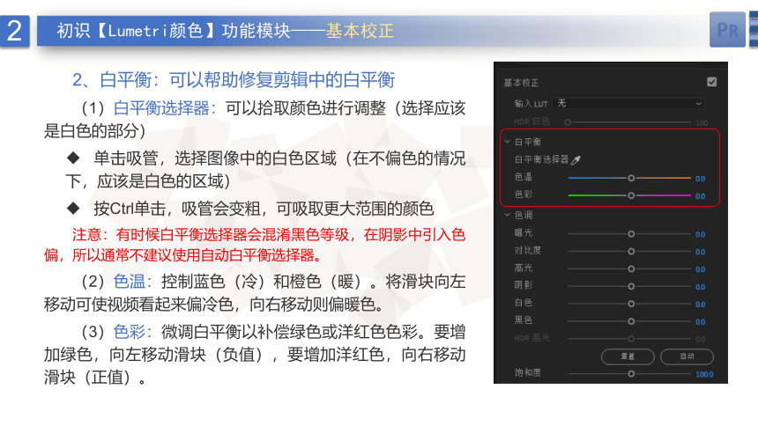Click the 饱和度 slider handle
The image size is (758, 426).
[x=631, y=374]
